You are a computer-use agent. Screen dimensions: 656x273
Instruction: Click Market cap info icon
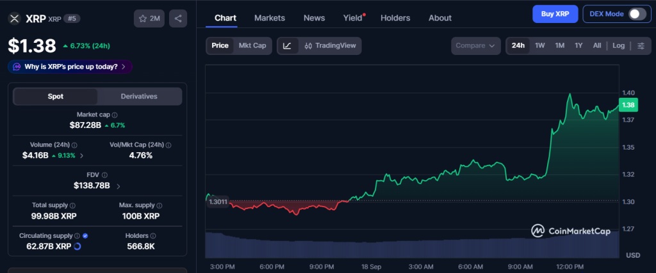click(x=115, y=115)
